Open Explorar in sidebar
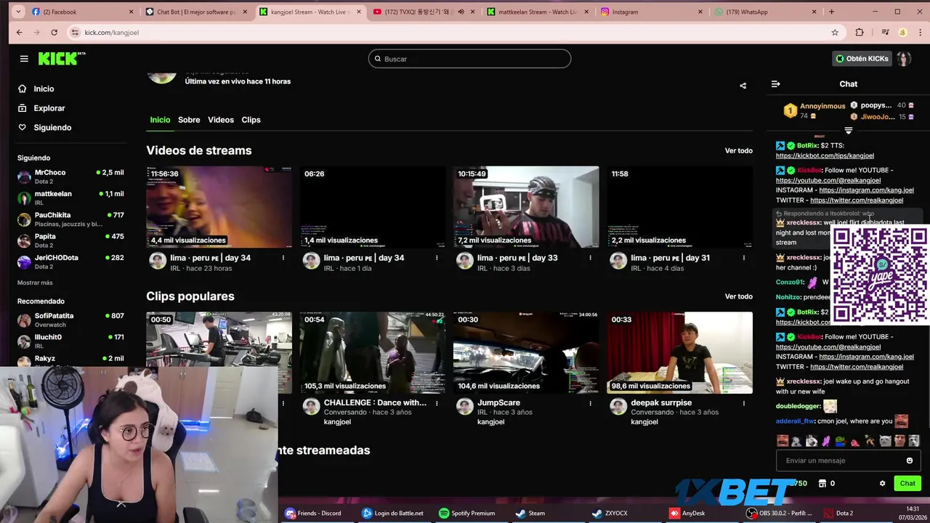The image size is (930, 523). [49, 108]
